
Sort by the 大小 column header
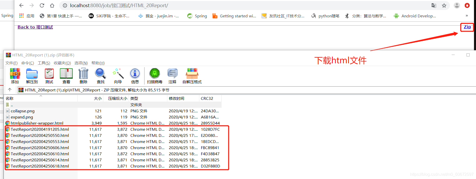[x=90, y=98]
